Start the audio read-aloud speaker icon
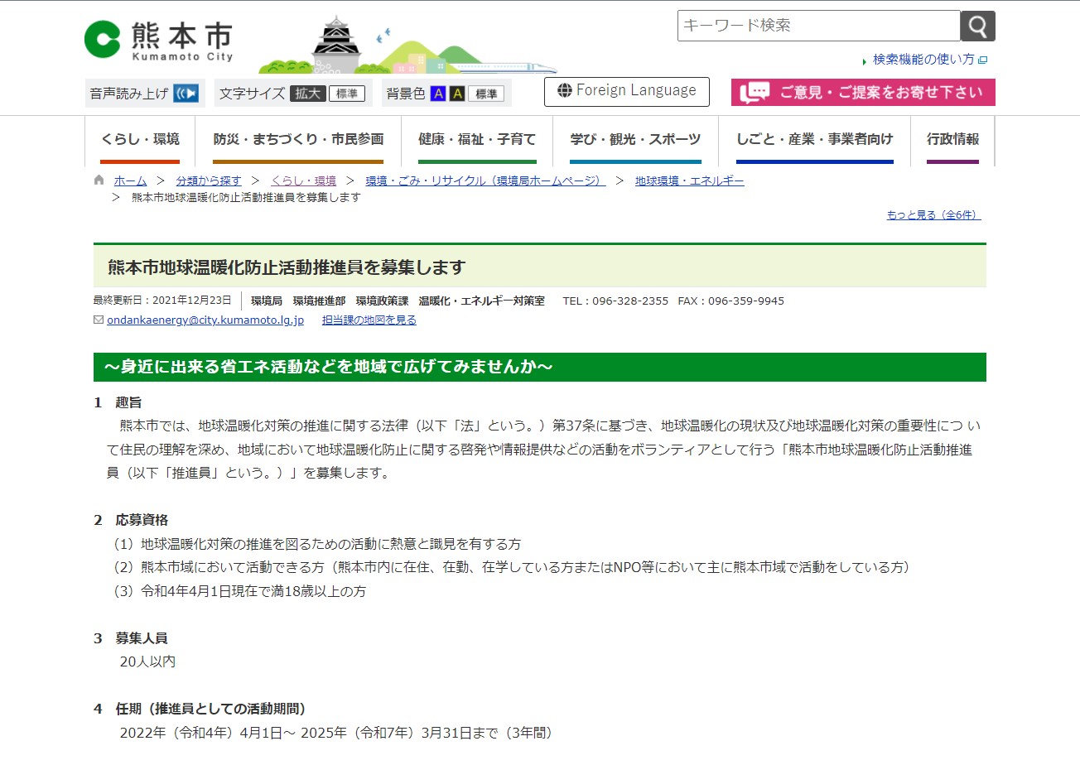Image resolution: width=1080 pixels, height=765 pixels. coord(186,94)
